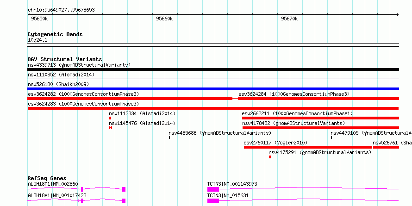Click the large TCTN3 NM_015631 exon block
The height and width of the screenshot is (206, 412).
pos(213,201)
